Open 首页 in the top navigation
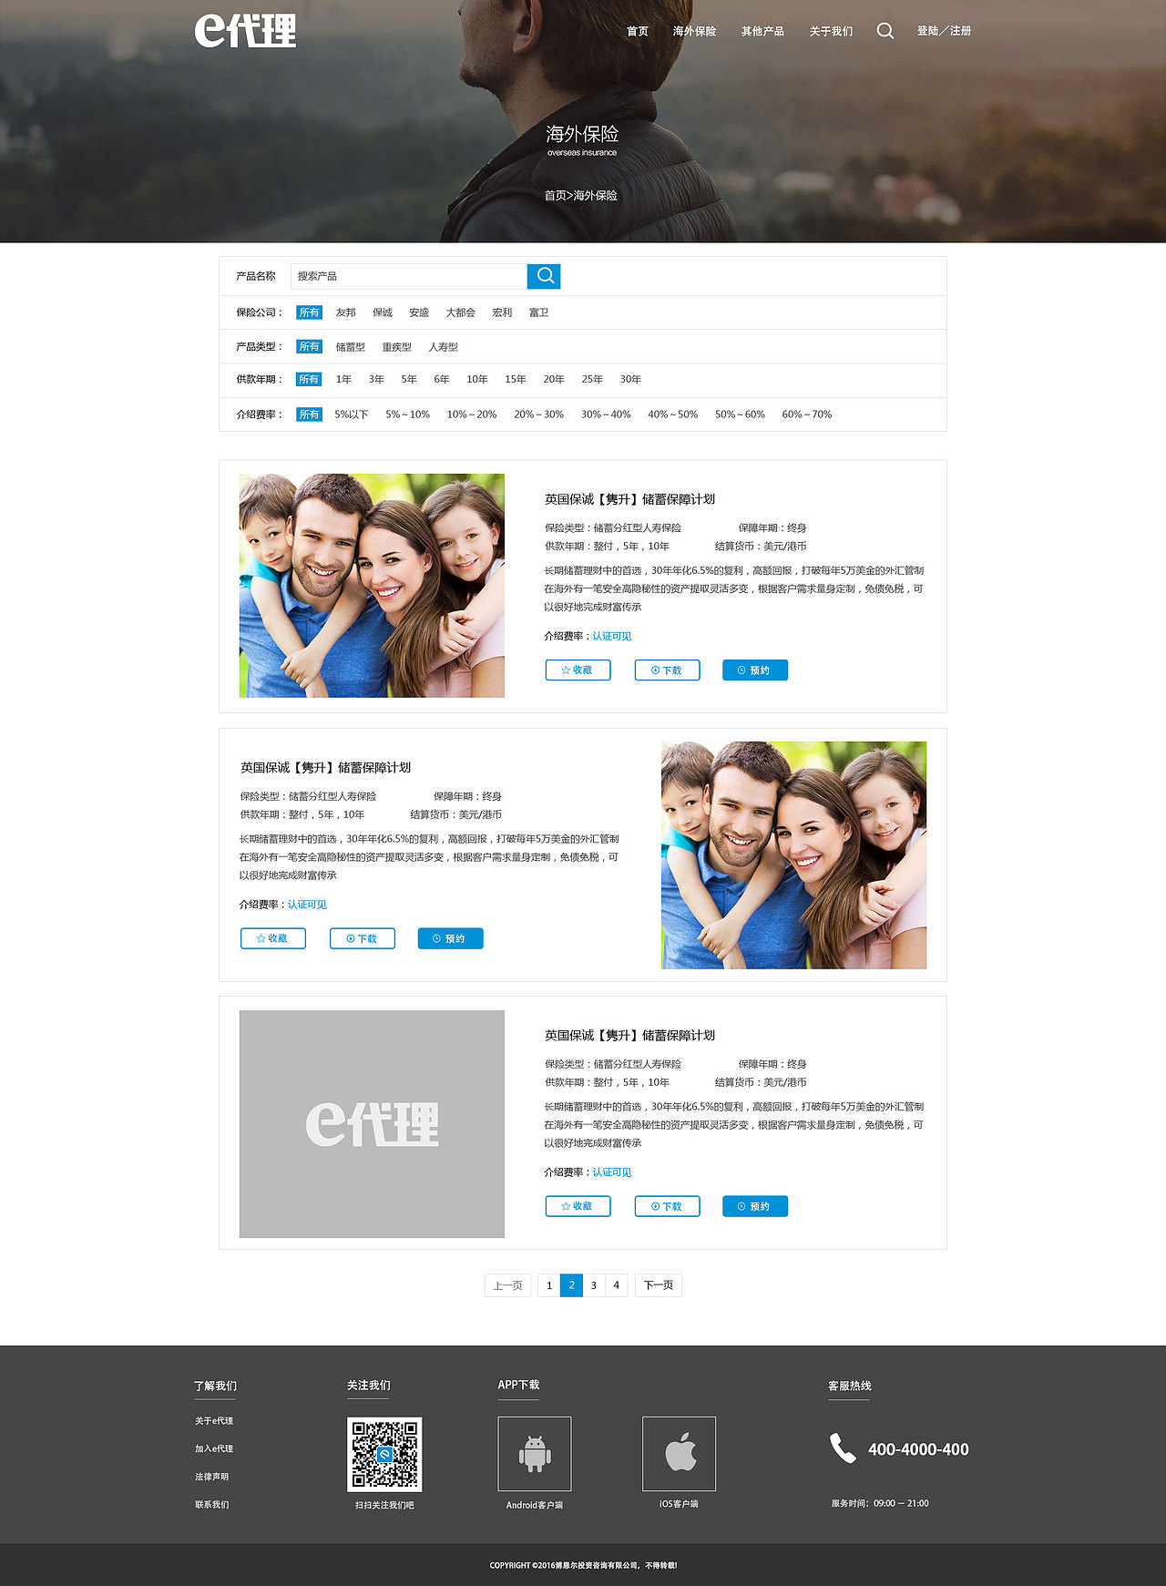This screenshot has width=1166, height=1586. (638, 31)
